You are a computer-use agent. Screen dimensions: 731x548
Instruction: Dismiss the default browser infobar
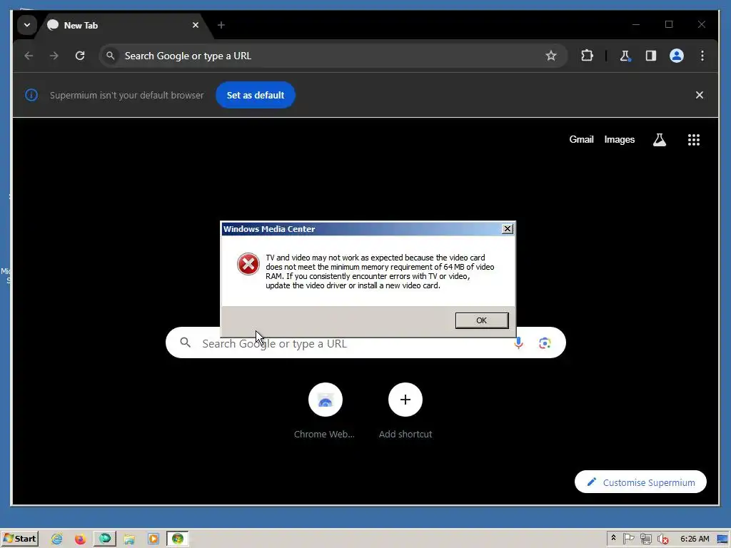coord(700,95)
